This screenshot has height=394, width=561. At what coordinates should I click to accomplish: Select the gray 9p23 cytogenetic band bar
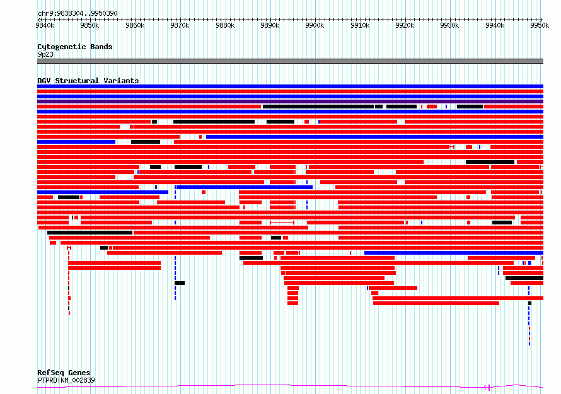290,61
